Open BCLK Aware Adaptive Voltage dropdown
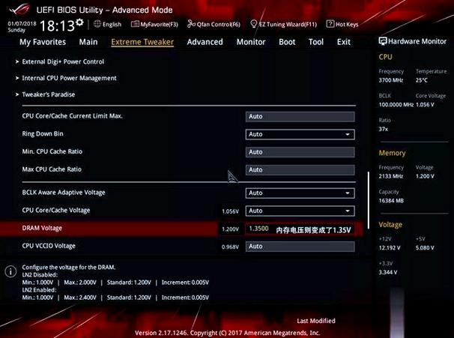454x338 pixels. (300, 193)
